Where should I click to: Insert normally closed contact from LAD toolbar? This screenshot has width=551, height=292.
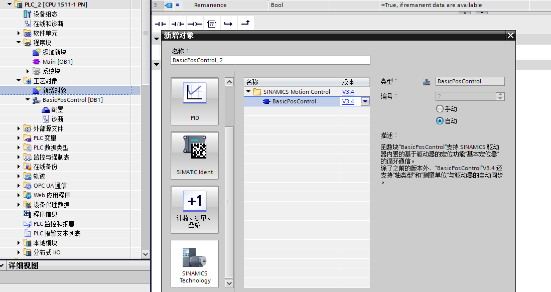pos(178,24)
